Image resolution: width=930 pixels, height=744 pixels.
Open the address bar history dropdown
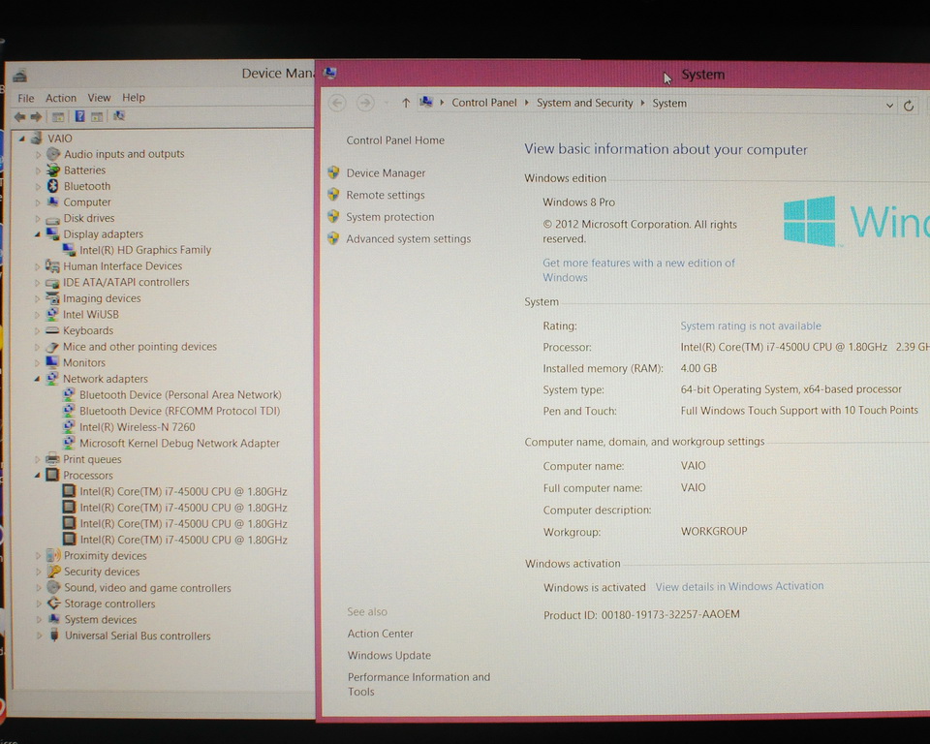click(889, 106)
